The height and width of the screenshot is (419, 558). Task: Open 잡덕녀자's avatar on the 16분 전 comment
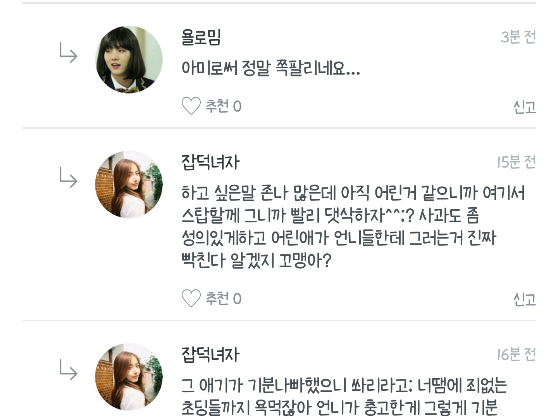129,377
